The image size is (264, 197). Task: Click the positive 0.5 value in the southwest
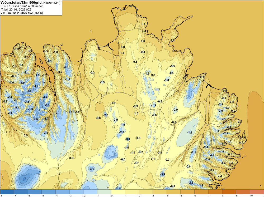tap(26, 135)
